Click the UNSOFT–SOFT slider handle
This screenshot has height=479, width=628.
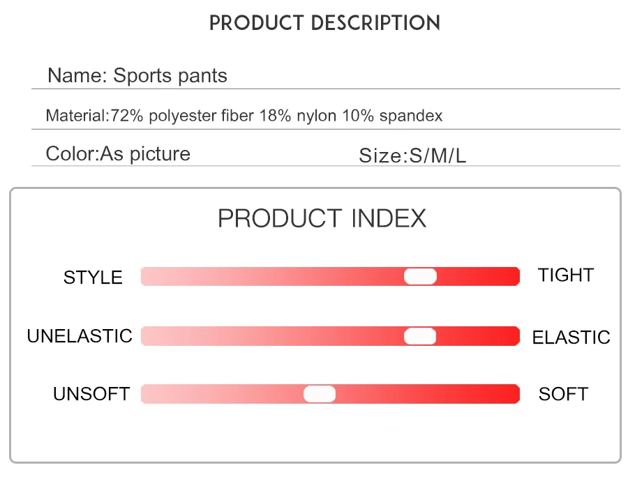(319, 394)
